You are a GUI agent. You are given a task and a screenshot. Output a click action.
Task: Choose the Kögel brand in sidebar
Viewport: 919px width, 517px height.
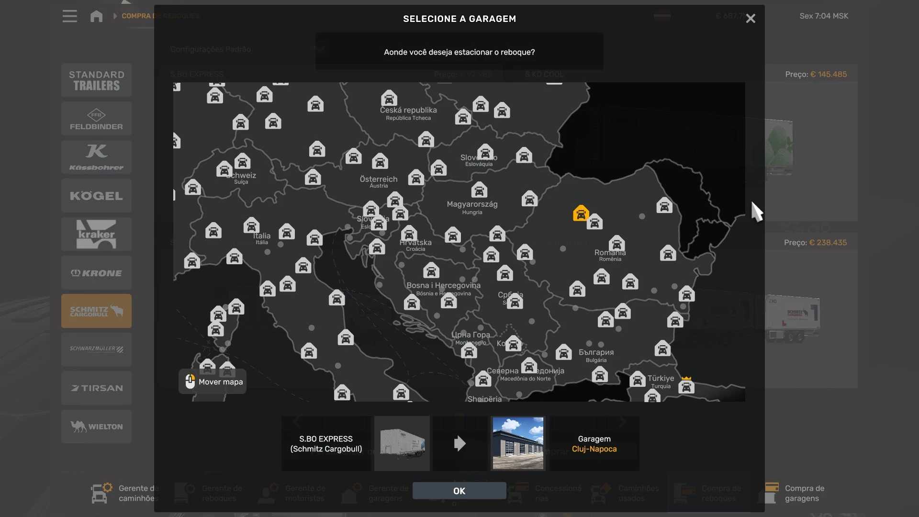96,196
